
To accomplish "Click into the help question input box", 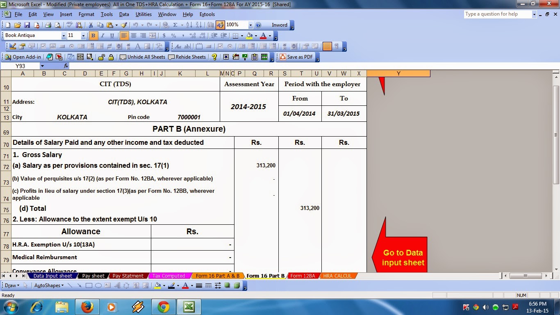I will [498, 14].
